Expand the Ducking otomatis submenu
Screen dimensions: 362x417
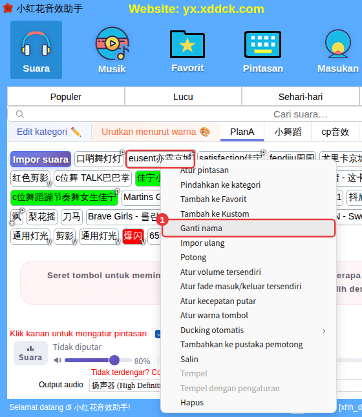(248, 331)
